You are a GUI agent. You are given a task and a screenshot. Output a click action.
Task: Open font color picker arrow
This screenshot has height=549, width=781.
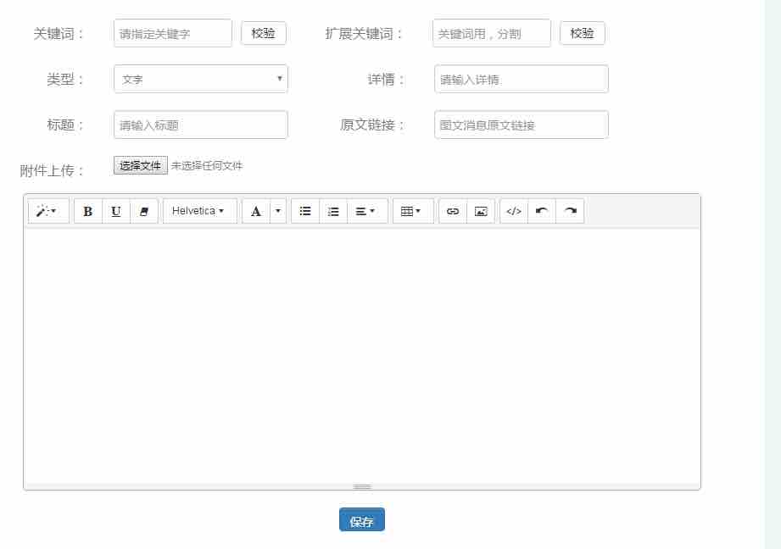[x=279, y=211]
